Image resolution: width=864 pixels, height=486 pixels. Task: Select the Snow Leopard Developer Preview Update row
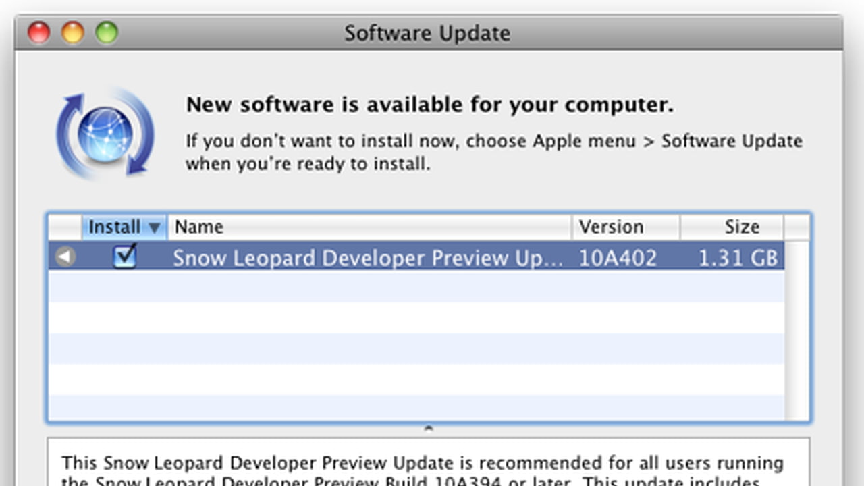[x=416, y=256]
